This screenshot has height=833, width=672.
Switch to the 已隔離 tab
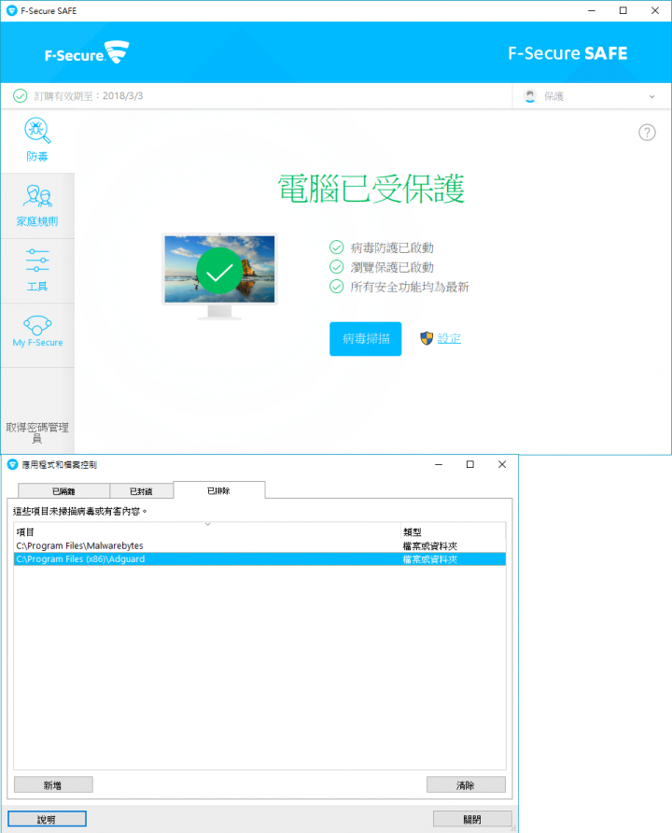tap(63, 491)
